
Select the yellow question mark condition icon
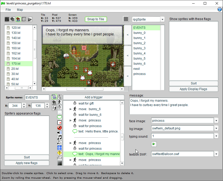(x=59, y=153)
